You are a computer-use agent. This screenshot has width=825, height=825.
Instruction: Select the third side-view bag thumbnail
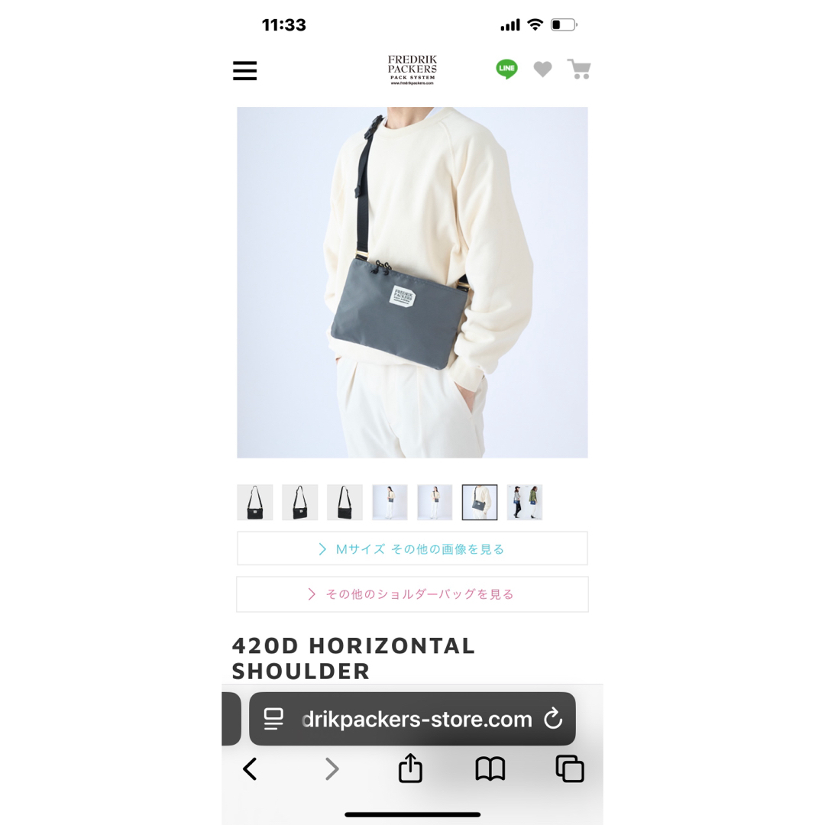click(x=345, y=503)
